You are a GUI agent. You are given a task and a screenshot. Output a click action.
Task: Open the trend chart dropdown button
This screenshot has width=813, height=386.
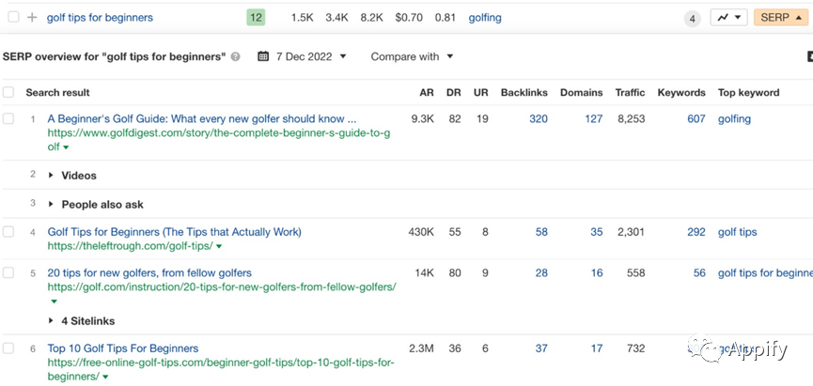click(x=728, y=18)
